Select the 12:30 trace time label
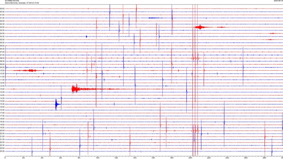 click(2, 86)
